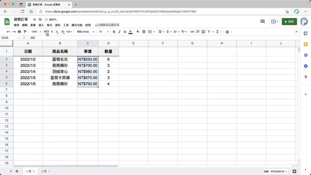Open the present to meeting button
The width and height of the screenshot is (311, 175).
coord(274,21)
